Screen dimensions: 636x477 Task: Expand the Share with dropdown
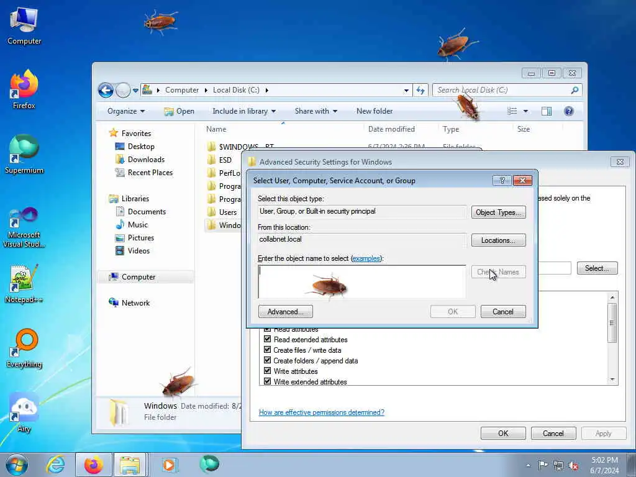316,111
